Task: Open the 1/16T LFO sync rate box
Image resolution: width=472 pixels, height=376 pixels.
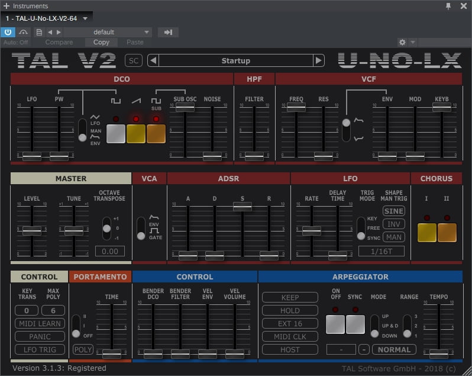Action: point(381,251)
